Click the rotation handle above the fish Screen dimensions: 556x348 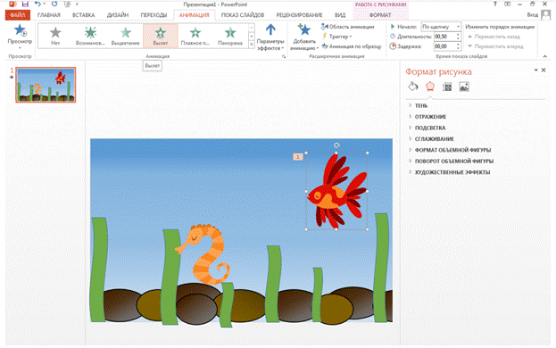coord(336,145)
